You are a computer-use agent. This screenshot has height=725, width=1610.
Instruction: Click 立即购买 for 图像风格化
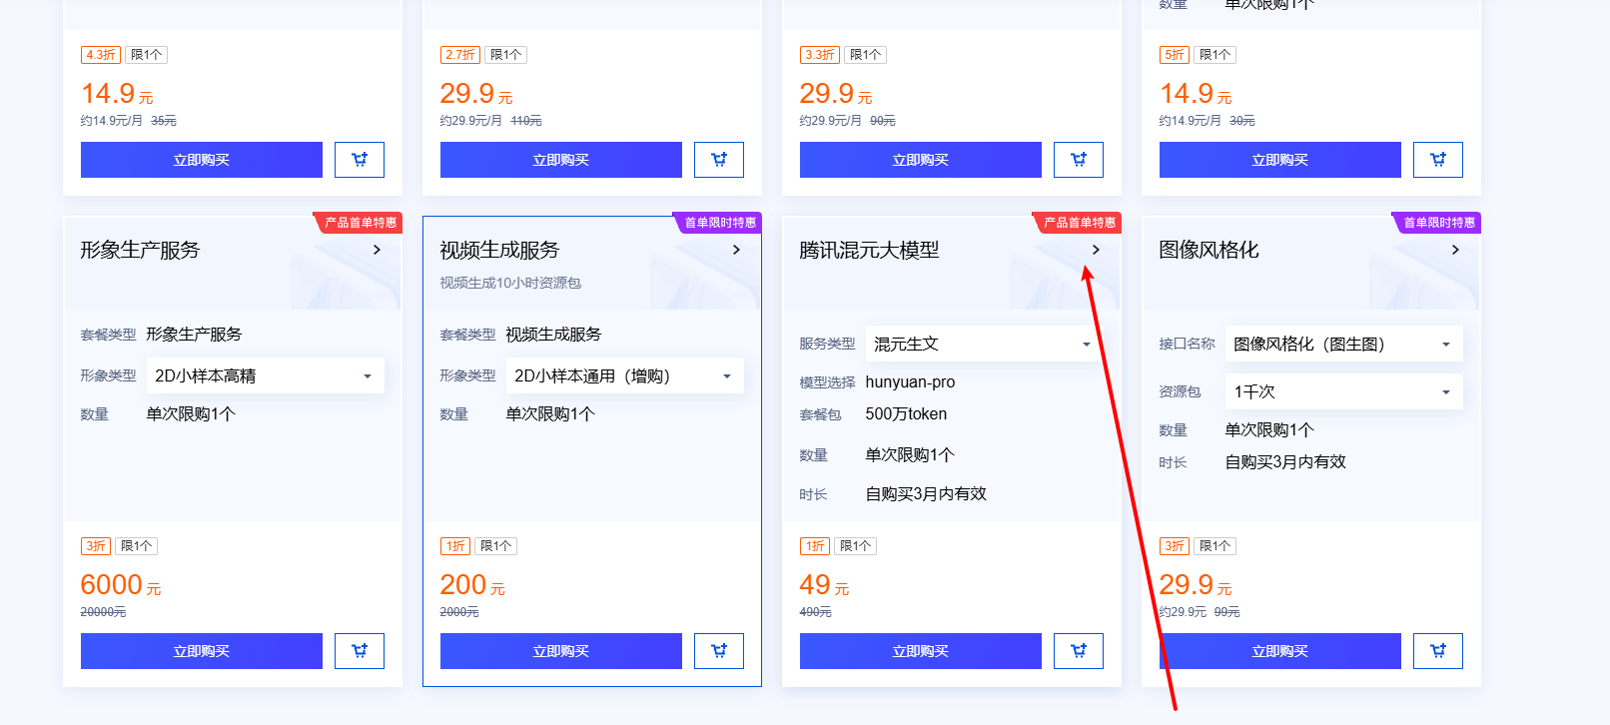click(x=1280, y=651)
